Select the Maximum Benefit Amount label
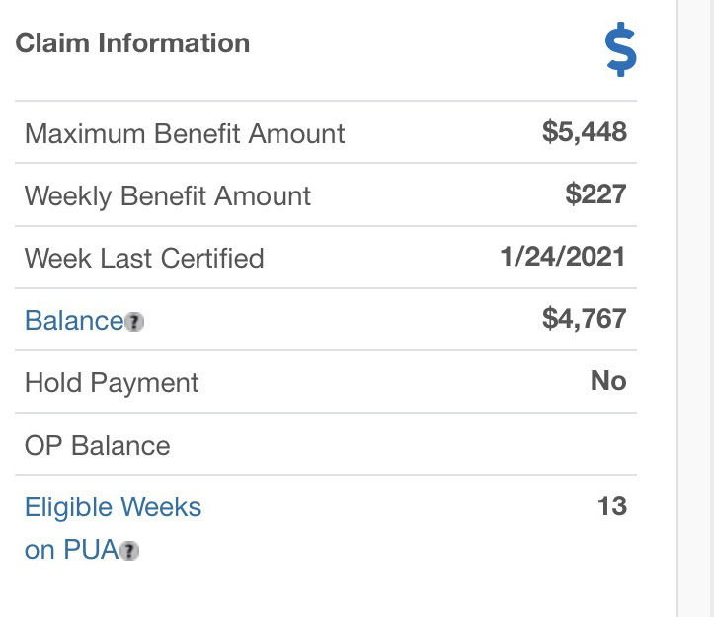The height and width of the screenshot is (617, 714). pyautogui.click(x=185, y=133)
